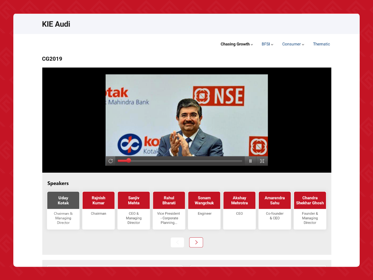Choose the Sanjiv Mehta speaker card
373x280 pixels.
click(x=134, y=210)
